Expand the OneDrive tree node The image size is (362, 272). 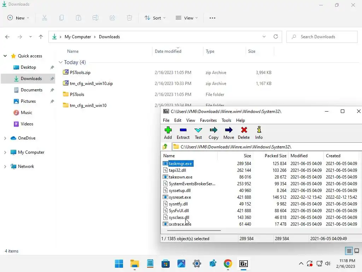pos(5,138)
